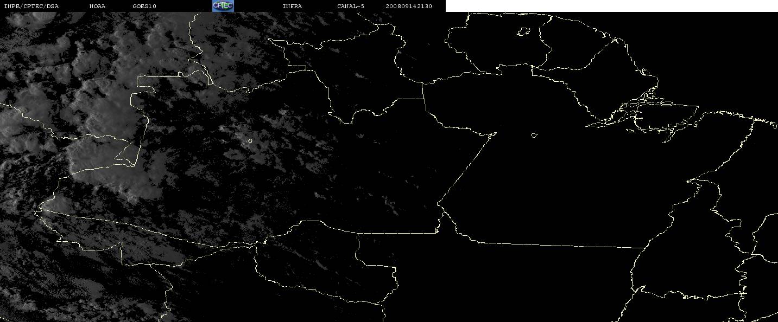778x322 pixels.
Task: Click the GOES10 satellite label
Action: coord(144,6)
